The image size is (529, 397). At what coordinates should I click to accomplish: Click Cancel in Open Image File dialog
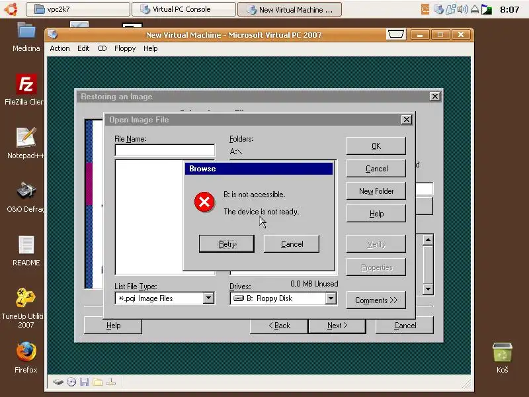pos(376,169)
